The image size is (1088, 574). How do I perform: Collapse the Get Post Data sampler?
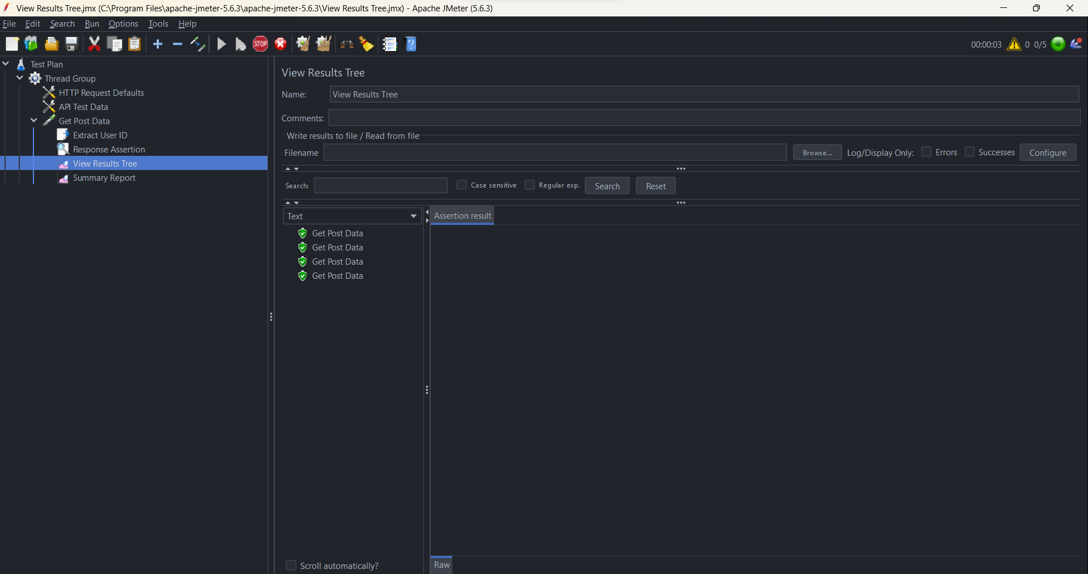click(x=33, y=121)
